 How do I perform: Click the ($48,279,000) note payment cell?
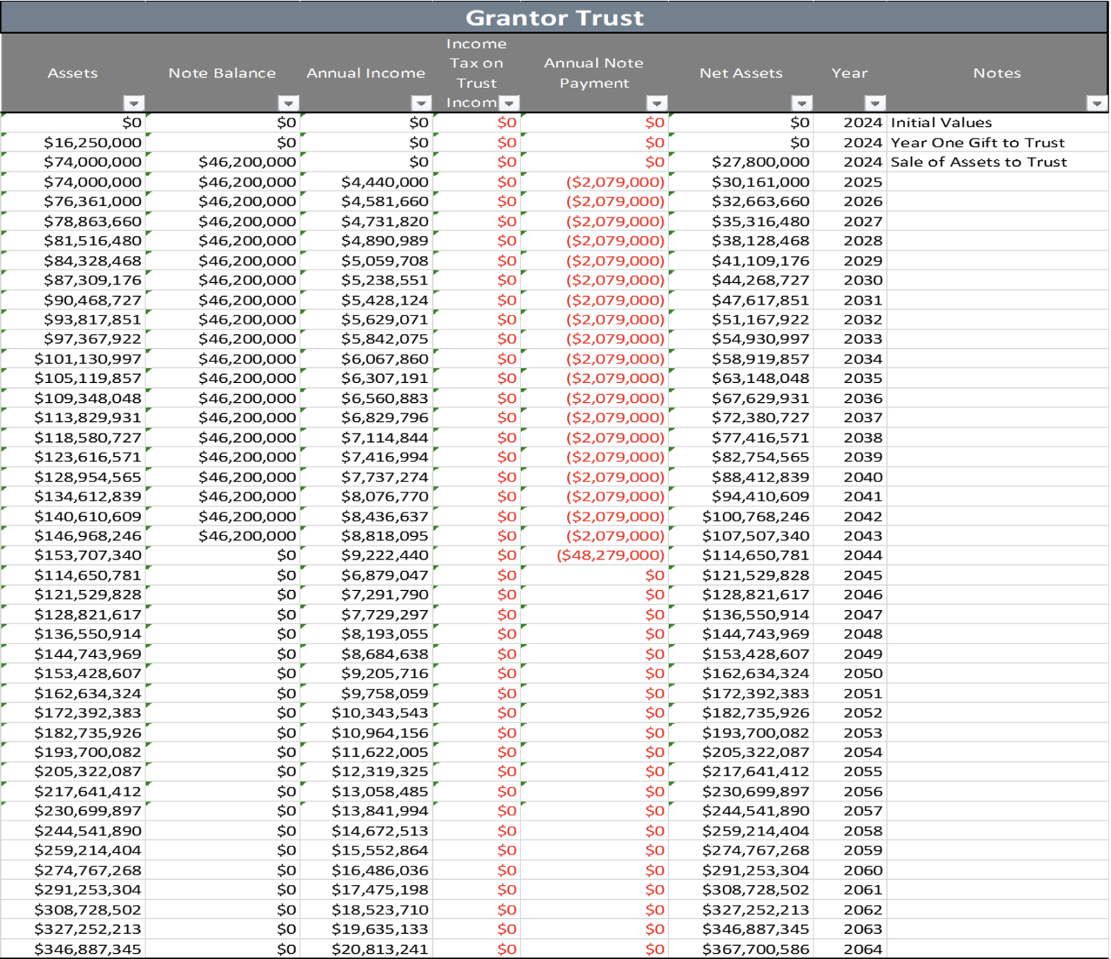pos(610,555)
